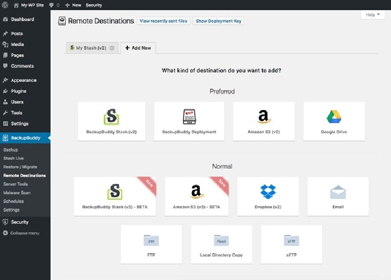Viewport: 391px width, 280px height.
Task: Click Show Deployment Key button
Action: (x=218, y=21)
